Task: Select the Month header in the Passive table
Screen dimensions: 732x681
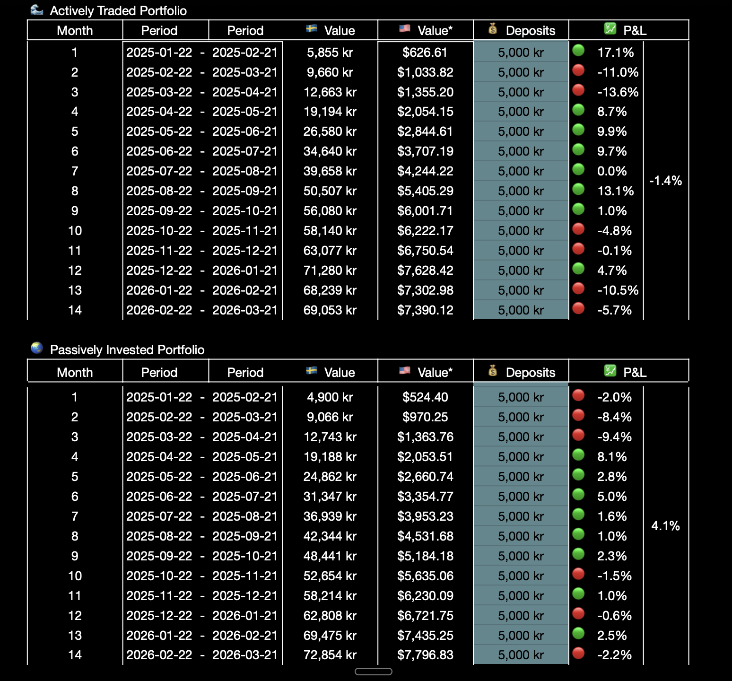Action: [x=75, y=373]
